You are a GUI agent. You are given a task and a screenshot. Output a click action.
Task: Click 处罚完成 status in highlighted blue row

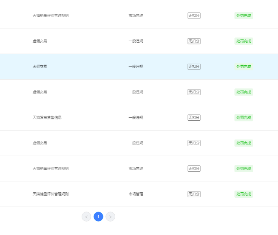point(244,67)
